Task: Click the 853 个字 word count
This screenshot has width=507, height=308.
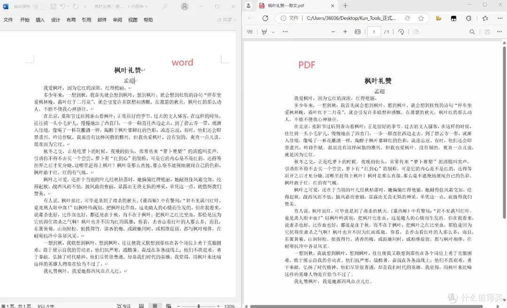Action: [x=46, y=306]
